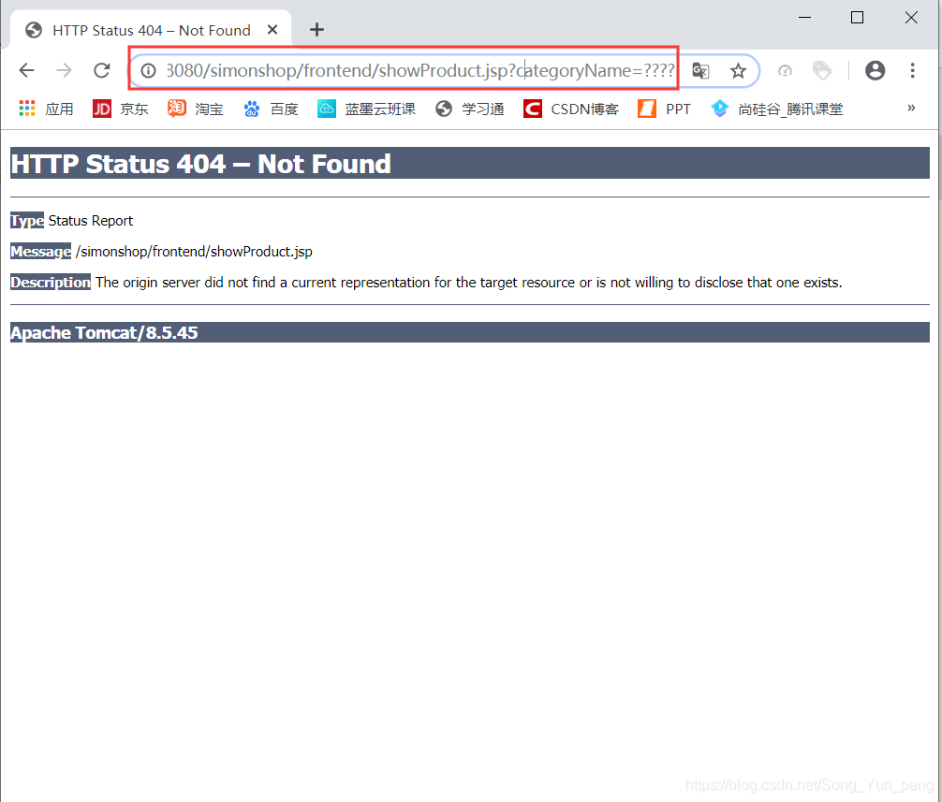Open the 尚硅谷_腾讯课堂 bookmark
The height and width of the screenshot is (802, 942).
click(x=777, y=109)
